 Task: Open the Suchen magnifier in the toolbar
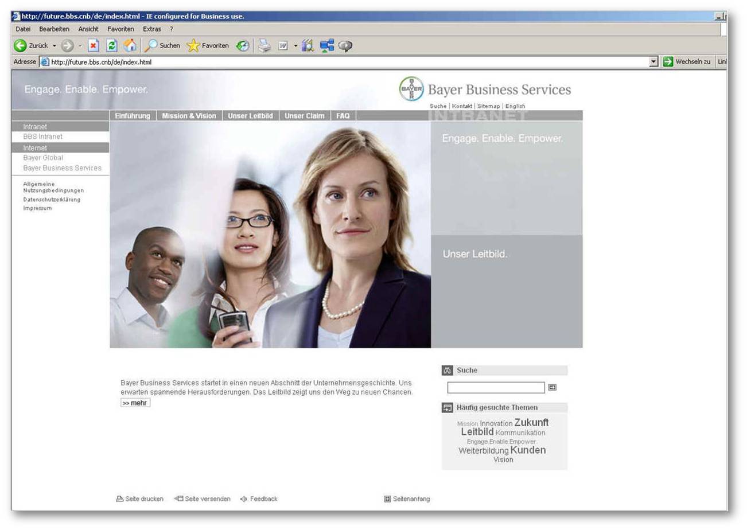[161, 46]
